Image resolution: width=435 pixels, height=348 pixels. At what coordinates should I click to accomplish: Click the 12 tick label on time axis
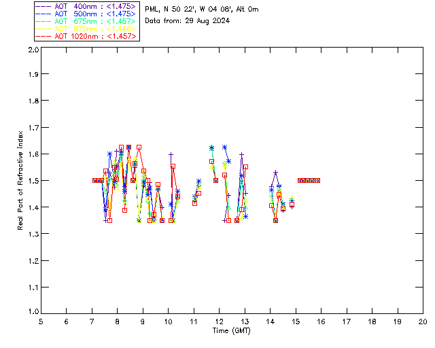[219, 321]
